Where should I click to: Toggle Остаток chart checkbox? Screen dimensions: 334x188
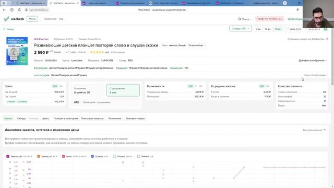click(x=92, y=156)
